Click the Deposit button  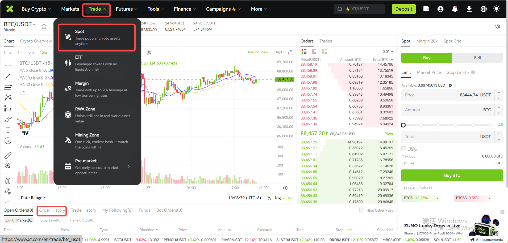pyautogui.click(x=403, y=9)
